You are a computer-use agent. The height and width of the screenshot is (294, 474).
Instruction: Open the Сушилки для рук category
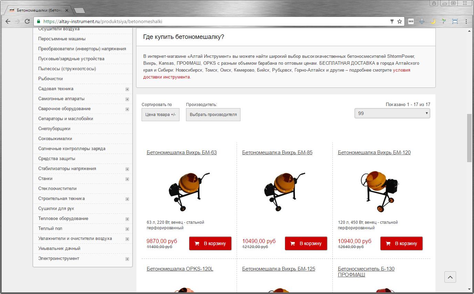pos(56,209)
